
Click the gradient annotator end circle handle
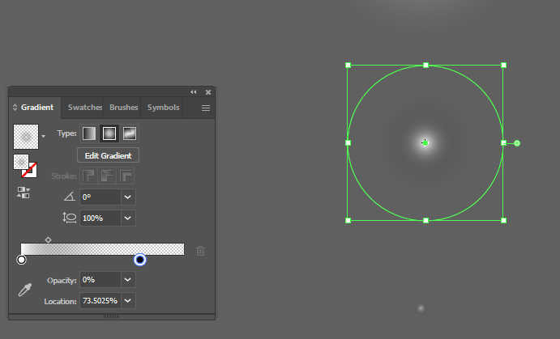[x=517, y=143]
